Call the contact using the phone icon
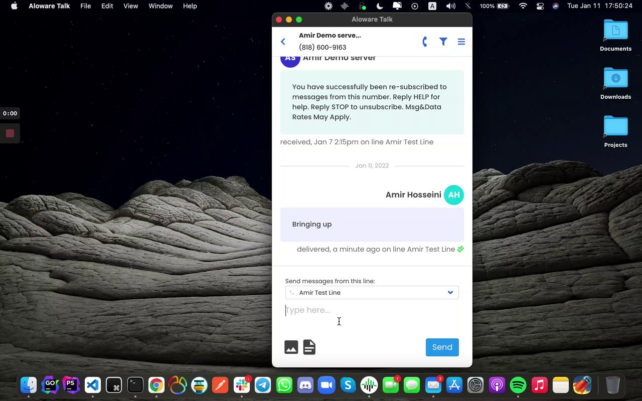The height and width of the screenshot is (401, 642). click(x=425, y=42)
